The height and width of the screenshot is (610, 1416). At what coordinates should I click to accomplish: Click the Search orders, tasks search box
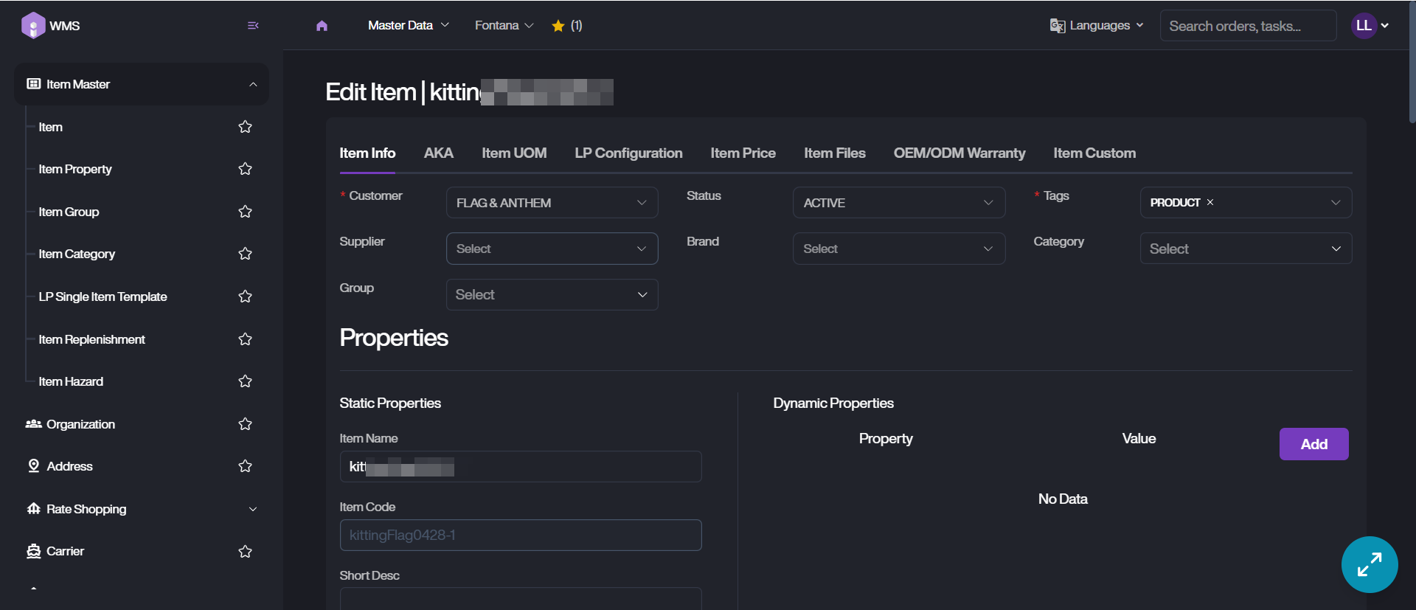pyautogui.click(x=1247, y=26)
